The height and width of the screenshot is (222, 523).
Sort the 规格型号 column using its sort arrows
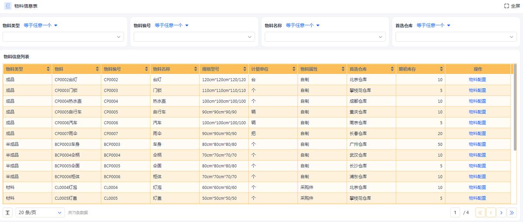click(x=245, y=69)
